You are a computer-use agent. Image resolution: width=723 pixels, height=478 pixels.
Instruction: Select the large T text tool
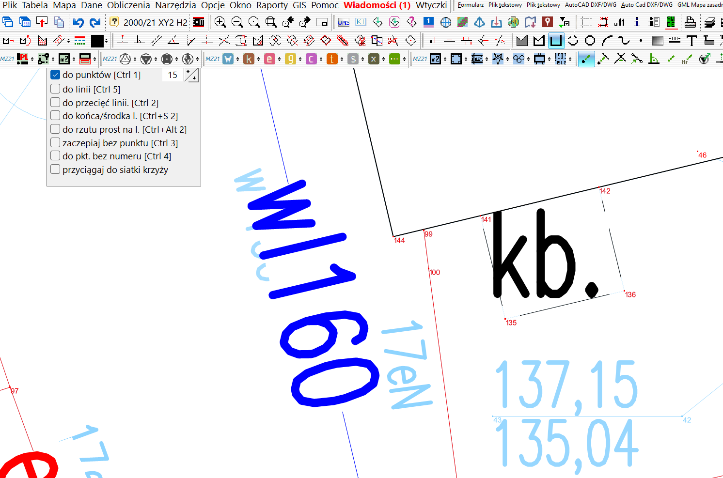(x=692, y=41)
